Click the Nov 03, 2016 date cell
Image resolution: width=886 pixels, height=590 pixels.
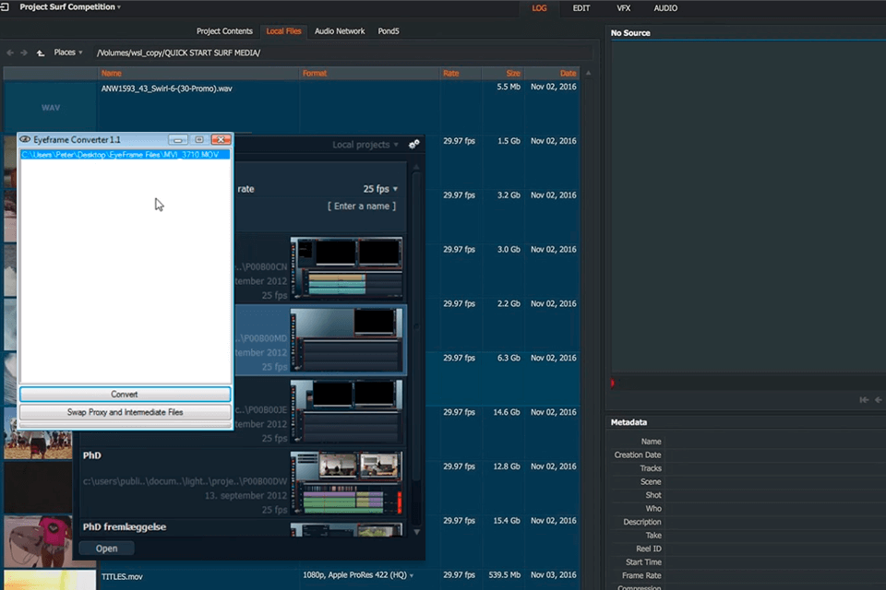(553, 574)
